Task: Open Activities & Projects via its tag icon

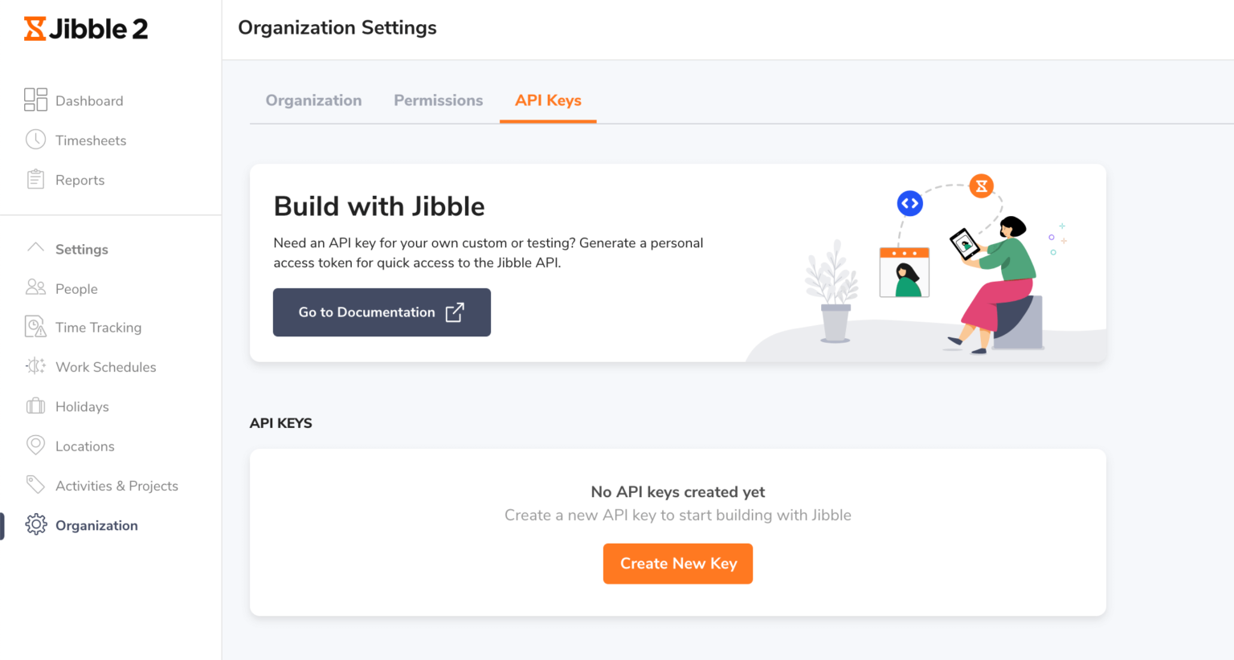Action: pos(35,485)
